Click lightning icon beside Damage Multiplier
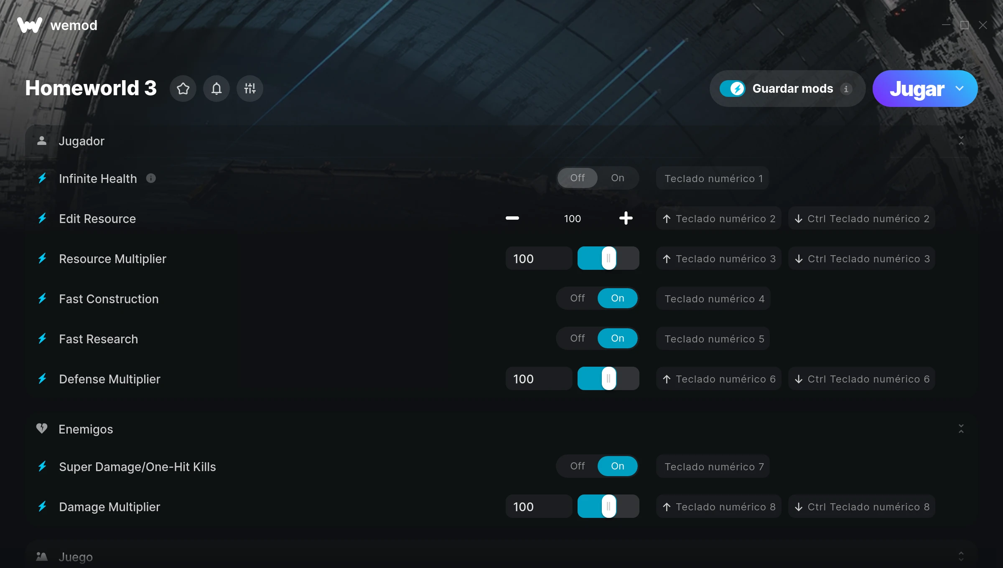Screen dimensions: 1003x568 click(42, 507)
